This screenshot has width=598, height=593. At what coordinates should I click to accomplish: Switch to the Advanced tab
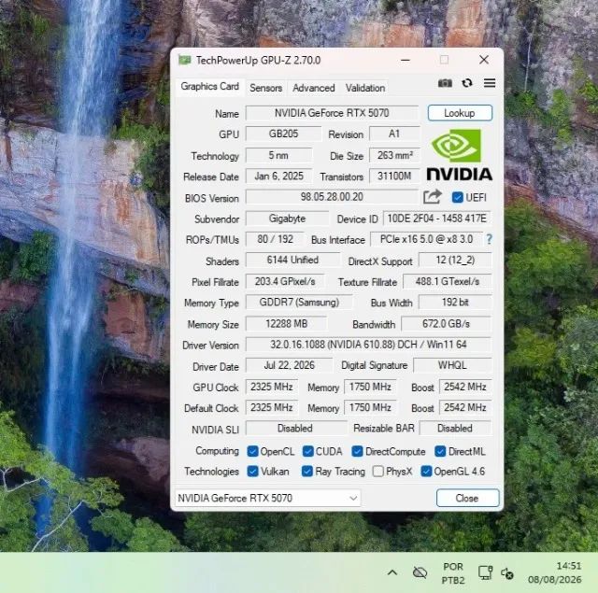click(x=314, y=88)
